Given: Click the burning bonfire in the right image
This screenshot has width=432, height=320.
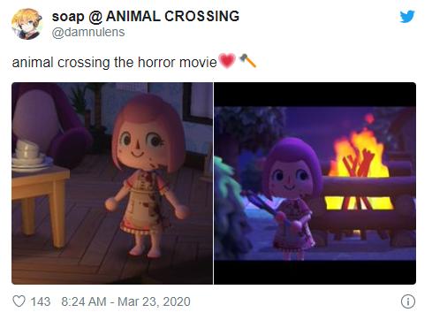Looking at the screenshot, I should click(360, 161).
